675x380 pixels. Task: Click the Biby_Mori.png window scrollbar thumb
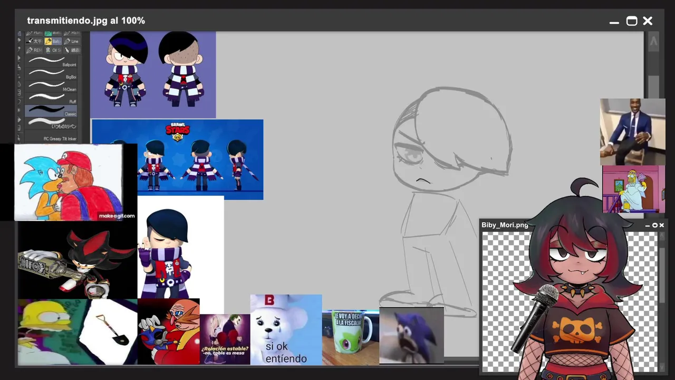tap(662, 274)
